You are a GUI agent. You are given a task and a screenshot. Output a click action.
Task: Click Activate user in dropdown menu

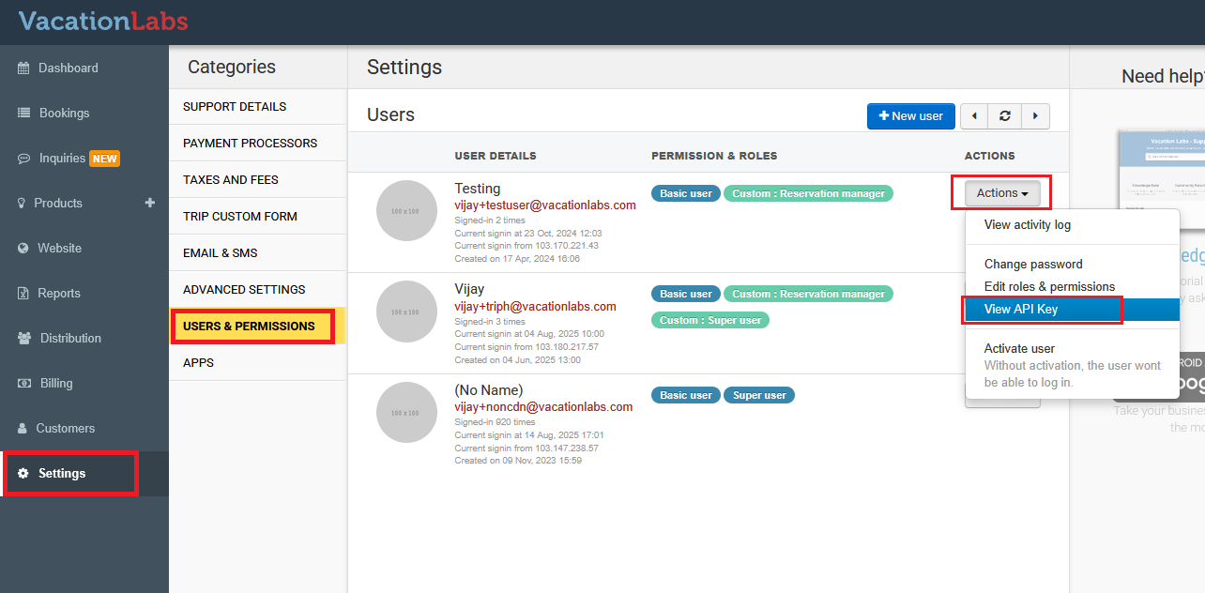click(1019, 348)
